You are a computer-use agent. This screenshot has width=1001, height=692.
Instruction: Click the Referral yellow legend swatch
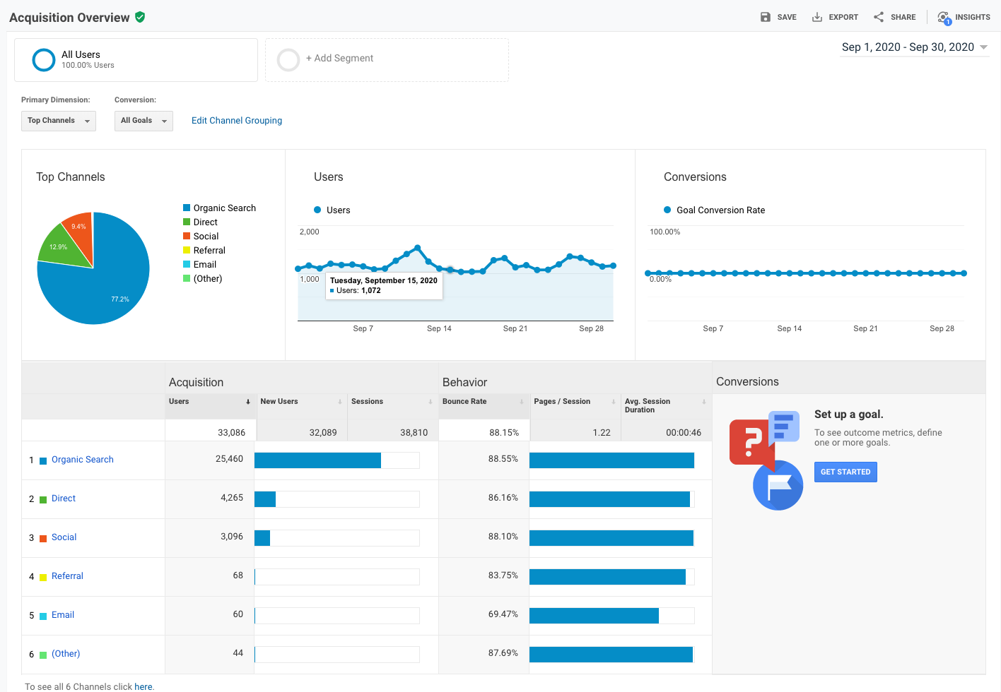tap(187, 250)
